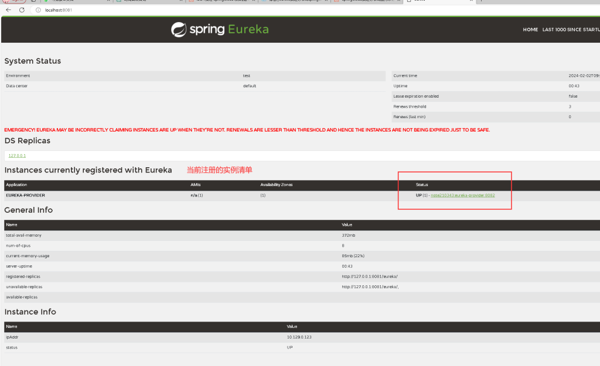Select the Environment row label
Image resolution: width=600 pixels, height=366 pixels.
point(18,76)
